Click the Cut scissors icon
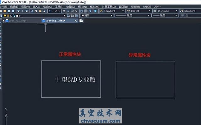The height and width of the screenshot is (125, 201). pos(32,11)
